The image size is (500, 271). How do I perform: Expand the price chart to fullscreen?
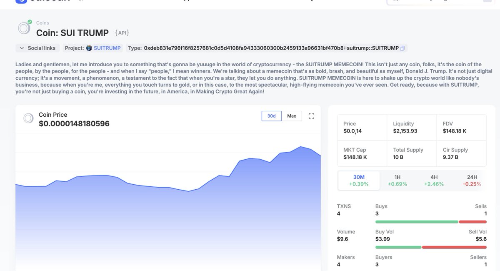pyautogui.click(x=311, y=116)
